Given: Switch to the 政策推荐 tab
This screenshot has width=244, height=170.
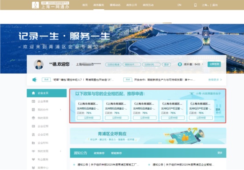Looking at the screenshot, I should click(99, 153).
